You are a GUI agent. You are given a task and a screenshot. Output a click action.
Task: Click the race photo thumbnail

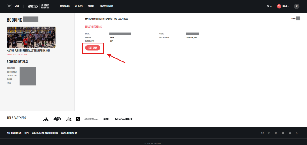(31, 37)
